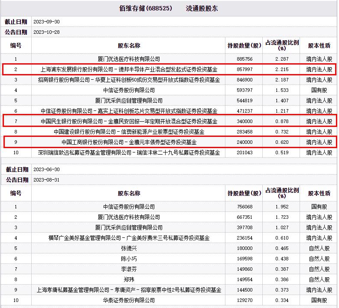Click 中信证券股份有限公司 with 756068 shares

(x=129, y=207)
